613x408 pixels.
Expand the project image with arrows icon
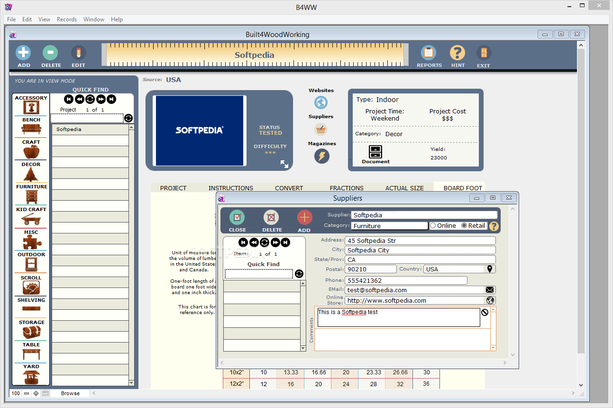[x=284, y=164]
